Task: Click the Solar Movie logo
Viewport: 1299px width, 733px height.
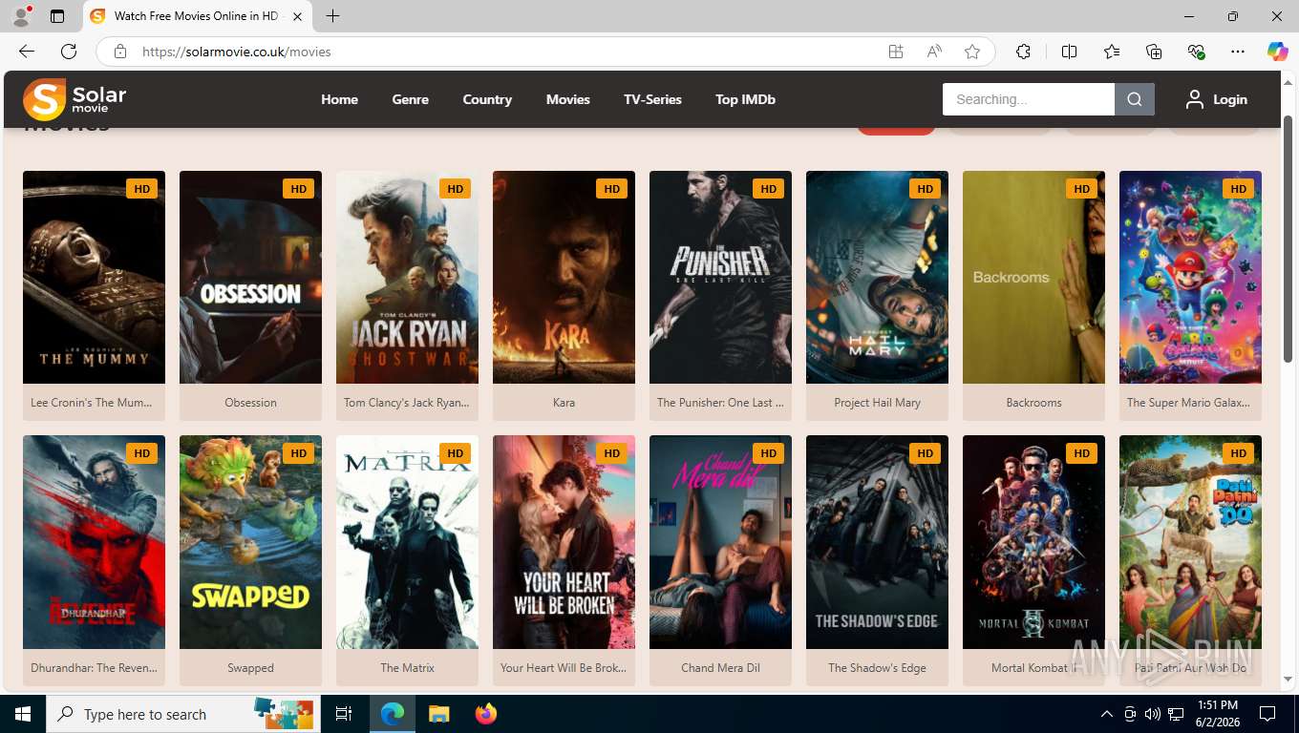Action: [x=75, y=99]
